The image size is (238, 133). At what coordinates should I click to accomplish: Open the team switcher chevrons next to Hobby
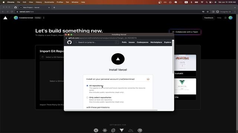[44, 18]
